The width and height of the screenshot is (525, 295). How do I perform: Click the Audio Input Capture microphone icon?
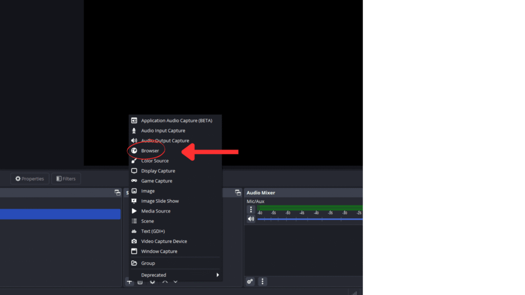coord(134,131)
